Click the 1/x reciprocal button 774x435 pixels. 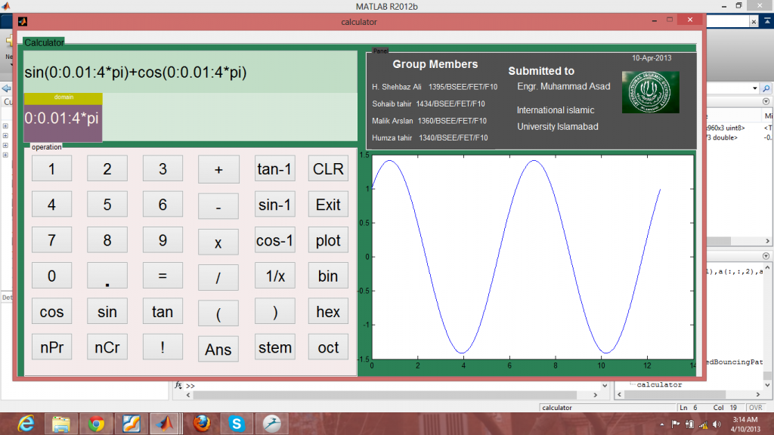coord(275,276)
